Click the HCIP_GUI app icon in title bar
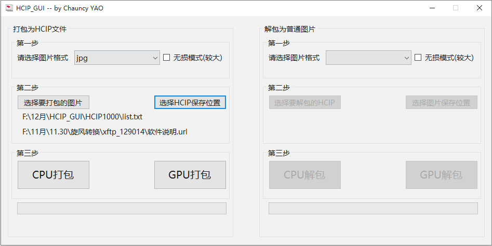492x246 pixels. [9, 8]
